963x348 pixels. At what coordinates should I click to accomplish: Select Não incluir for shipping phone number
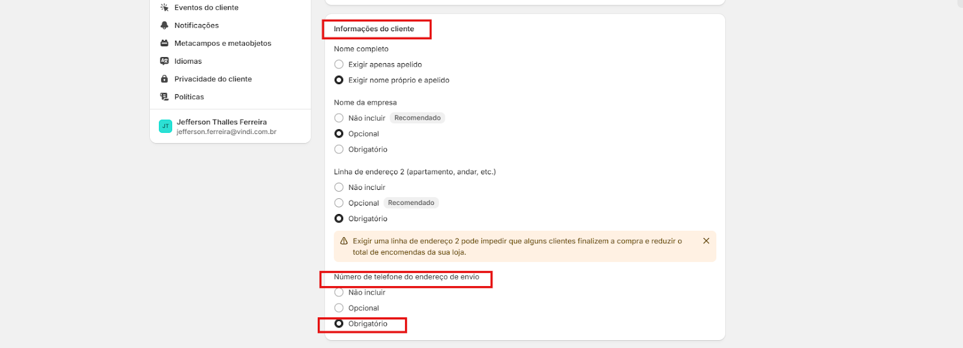tap(339, 293)
